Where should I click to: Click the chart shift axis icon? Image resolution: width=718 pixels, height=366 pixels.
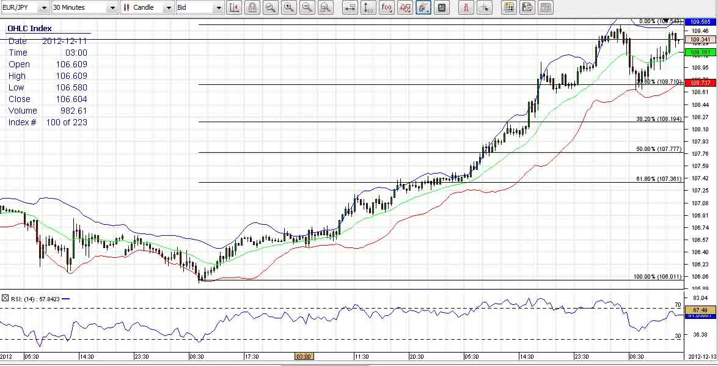click(234, 7)
